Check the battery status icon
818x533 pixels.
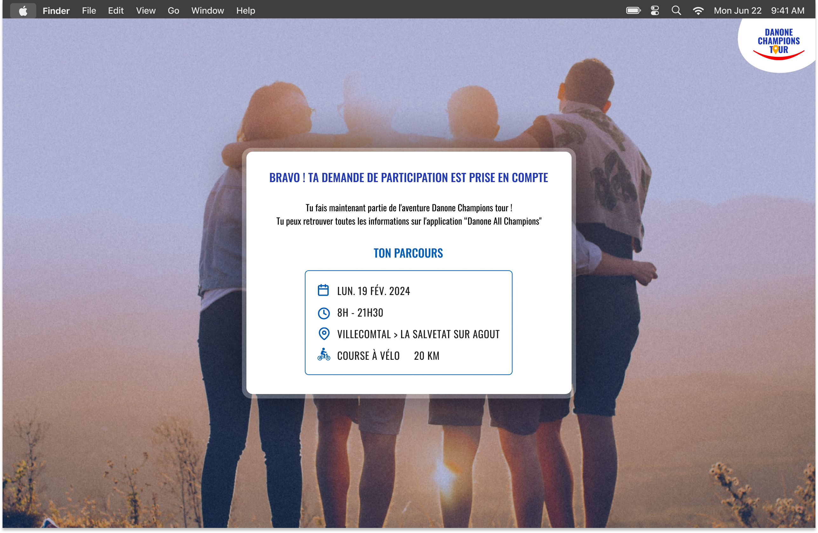coord(634,11)
